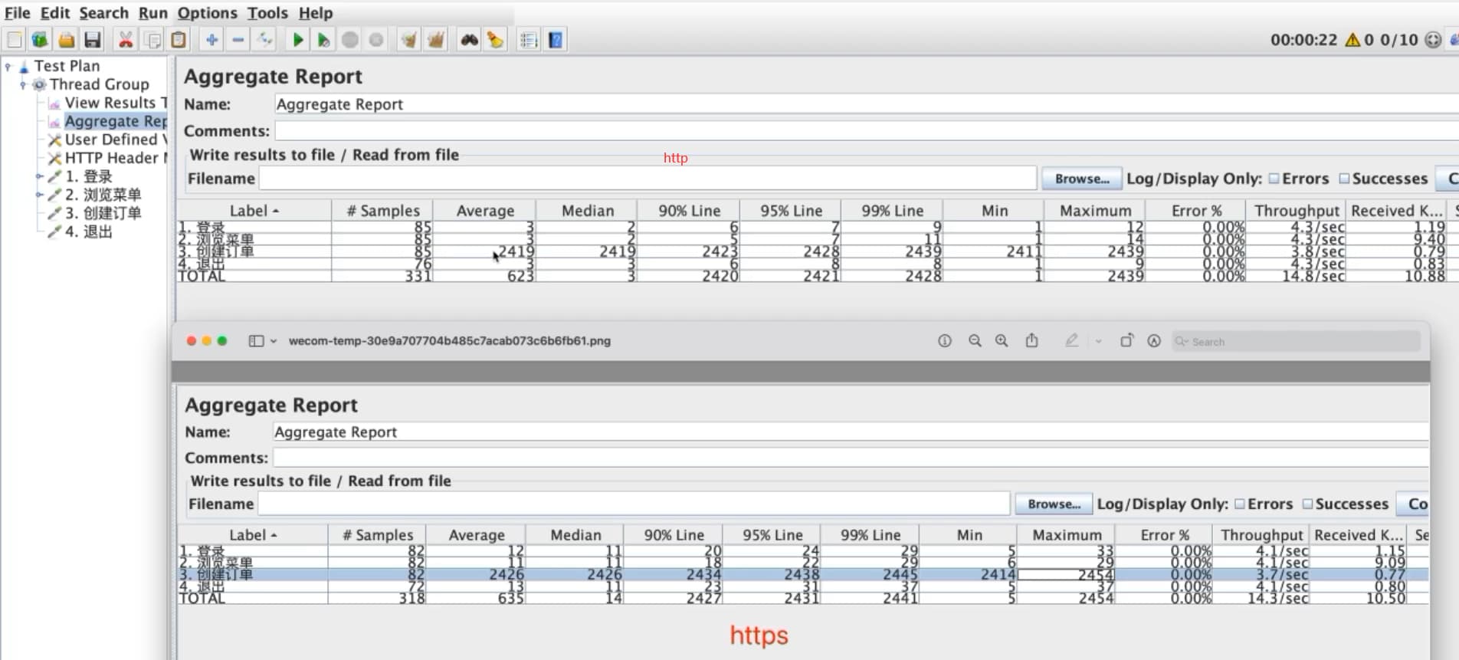
Task: Click the thread status icon beside 0/10
Action: point(1433,40)
